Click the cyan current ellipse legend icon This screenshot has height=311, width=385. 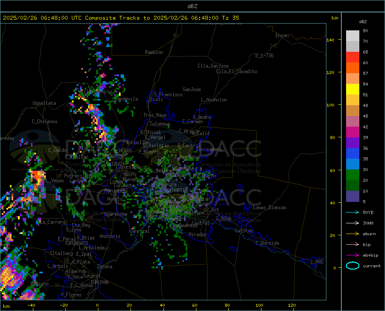click(x=352, y=266)
